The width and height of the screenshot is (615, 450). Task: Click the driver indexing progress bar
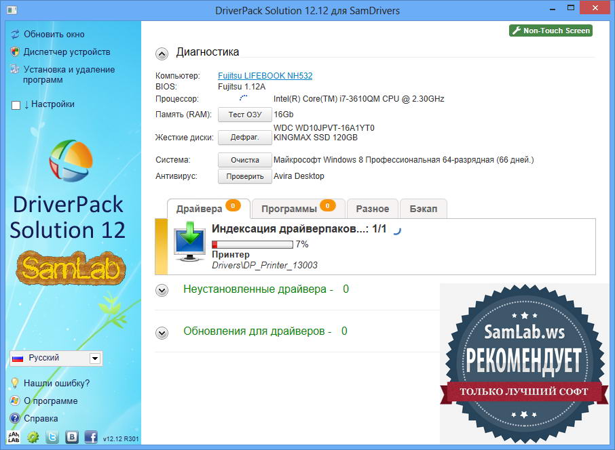(252, 244)
